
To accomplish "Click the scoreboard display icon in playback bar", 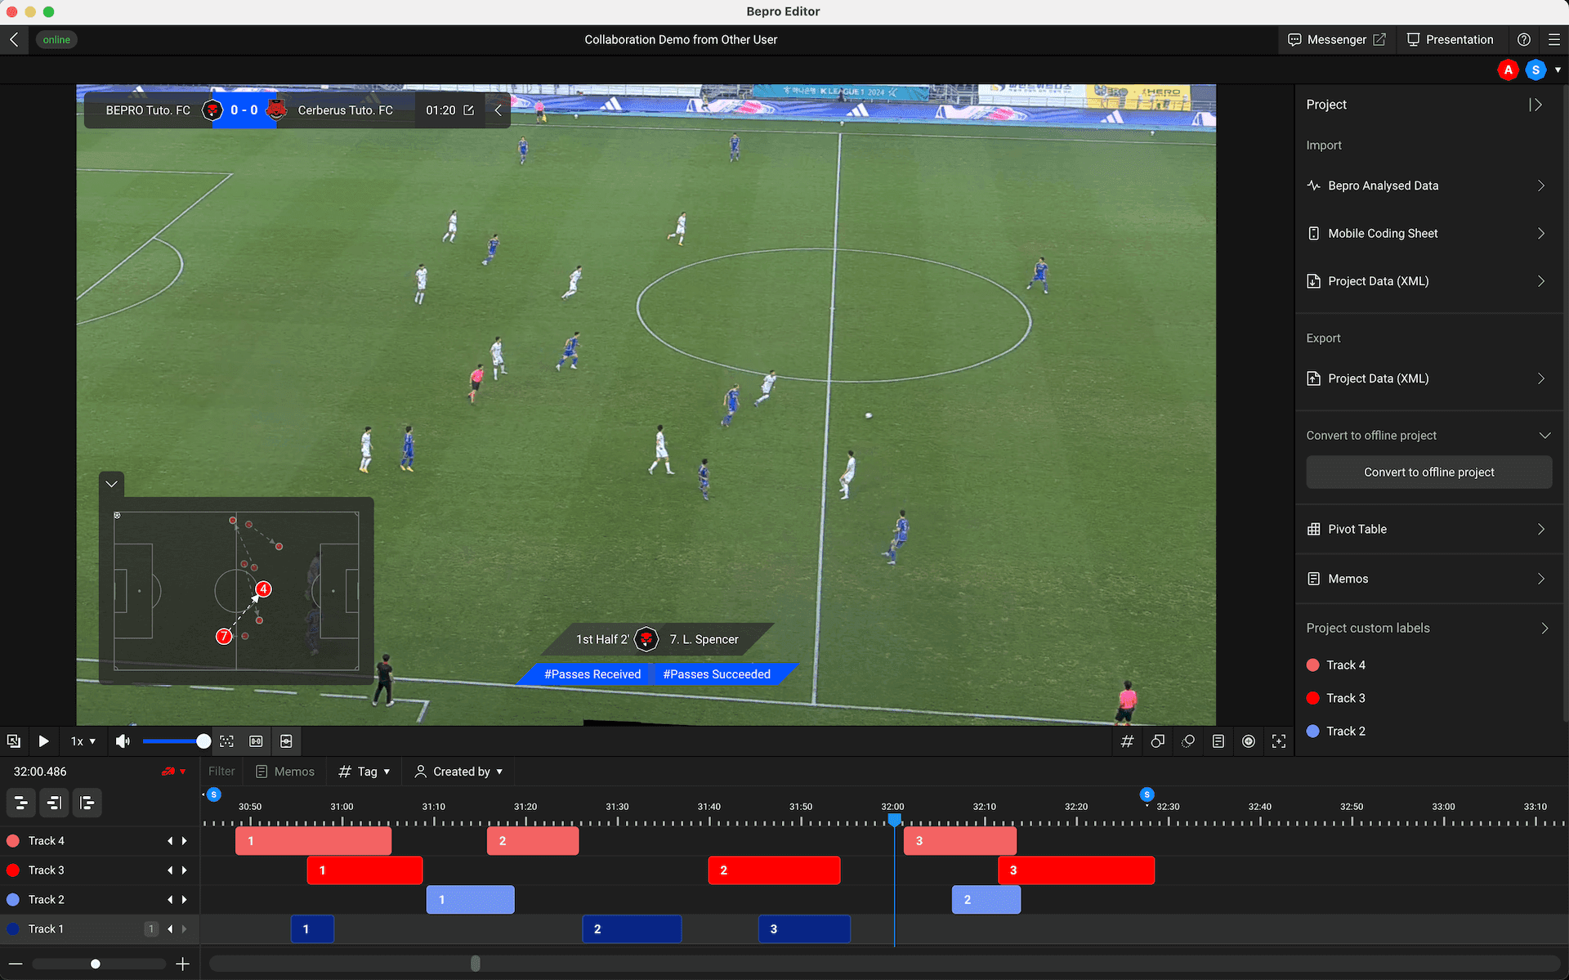I will 256,741.
